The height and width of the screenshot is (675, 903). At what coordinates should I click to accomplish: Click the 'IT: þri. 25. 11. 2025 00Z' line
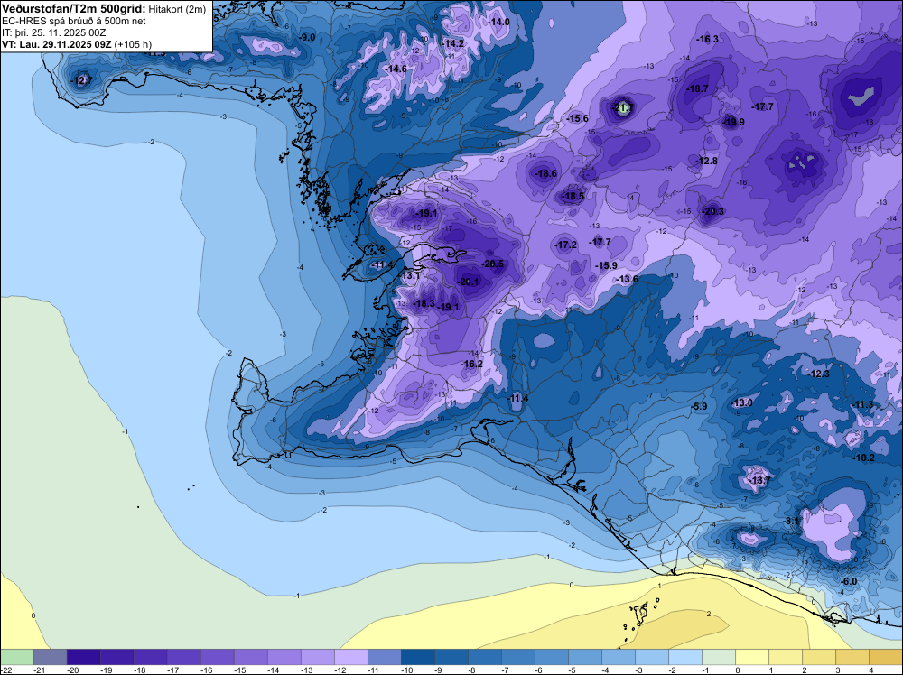(x=53, y=32)
